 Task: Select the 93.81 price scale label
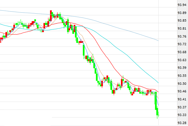(182, 28)
